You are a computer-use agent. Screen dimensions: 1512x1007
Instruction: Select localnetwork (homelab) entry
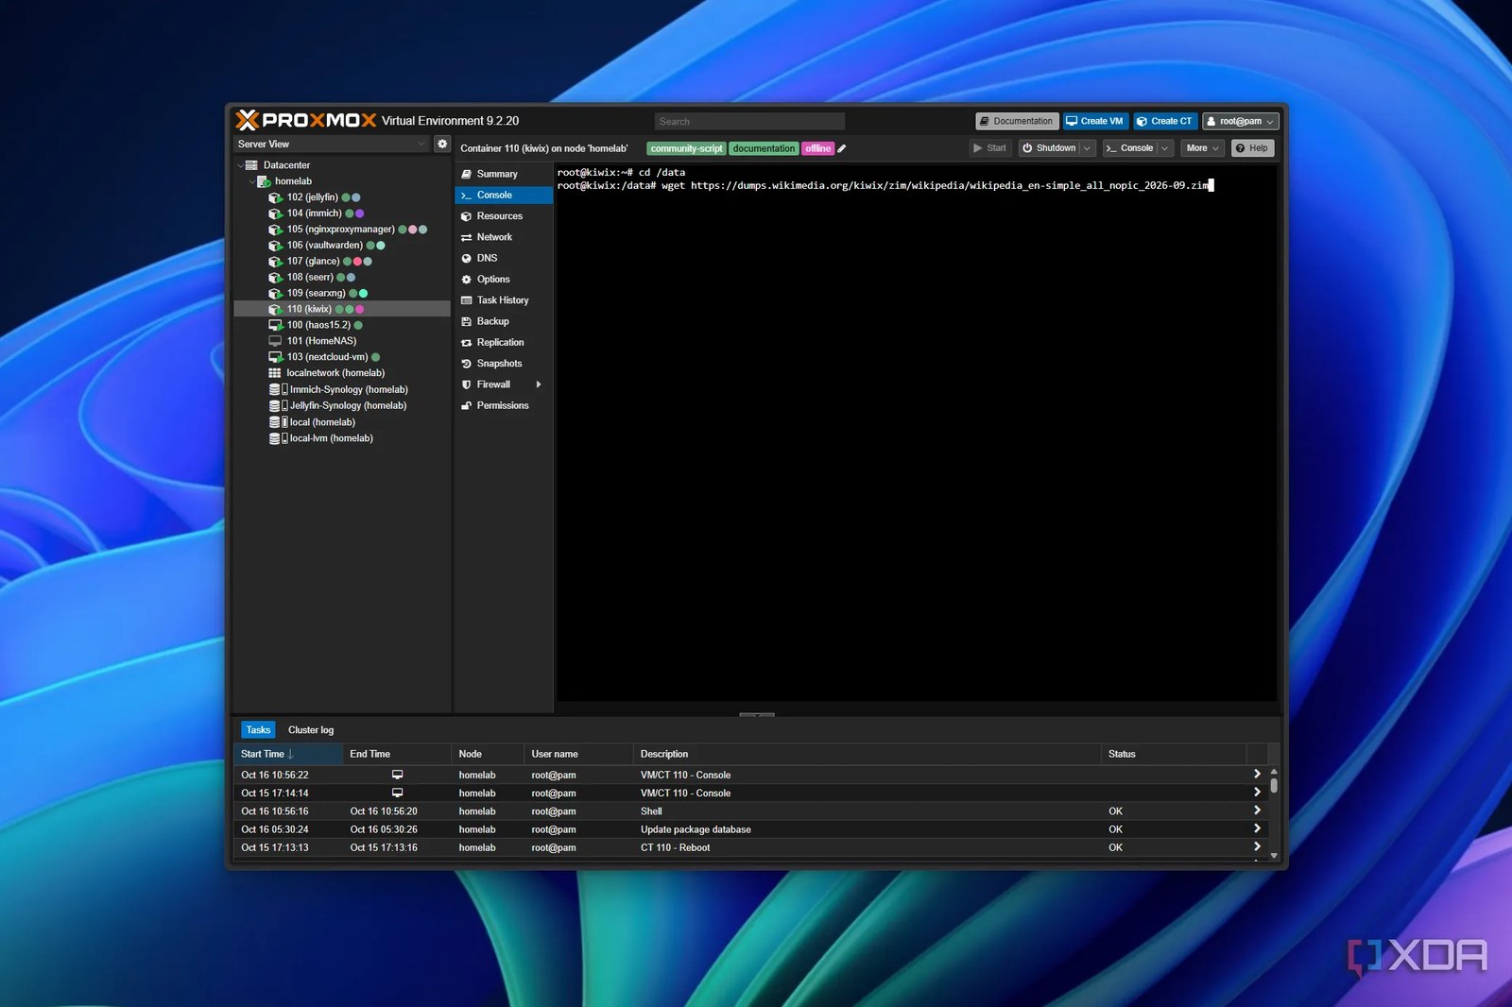pyautogui.click(x=335, y=373)
